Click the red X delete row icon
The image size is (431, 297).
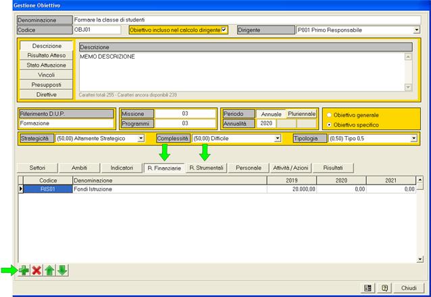[x=36, y=270]
